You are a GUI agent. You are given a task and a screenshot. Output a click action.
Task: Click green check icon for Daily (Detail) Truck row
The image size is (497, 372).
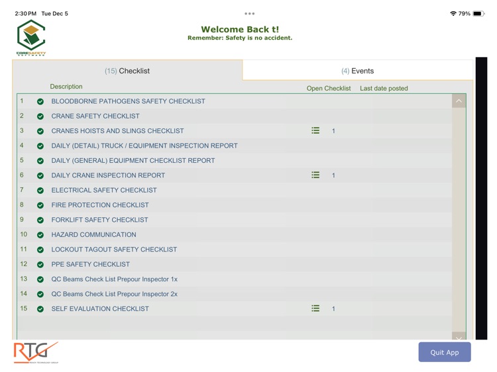tap(40, 146)
